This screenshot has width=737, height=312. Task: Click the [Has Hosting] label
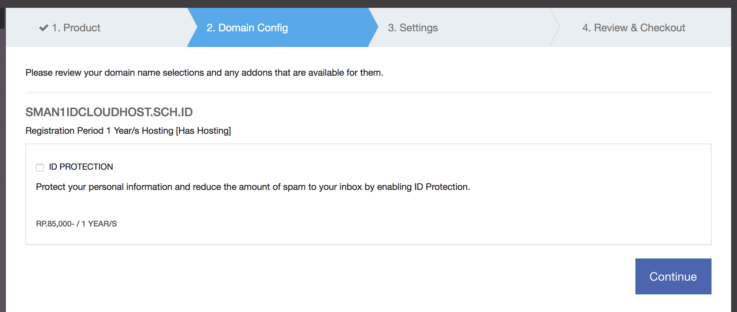coord(203,131)
